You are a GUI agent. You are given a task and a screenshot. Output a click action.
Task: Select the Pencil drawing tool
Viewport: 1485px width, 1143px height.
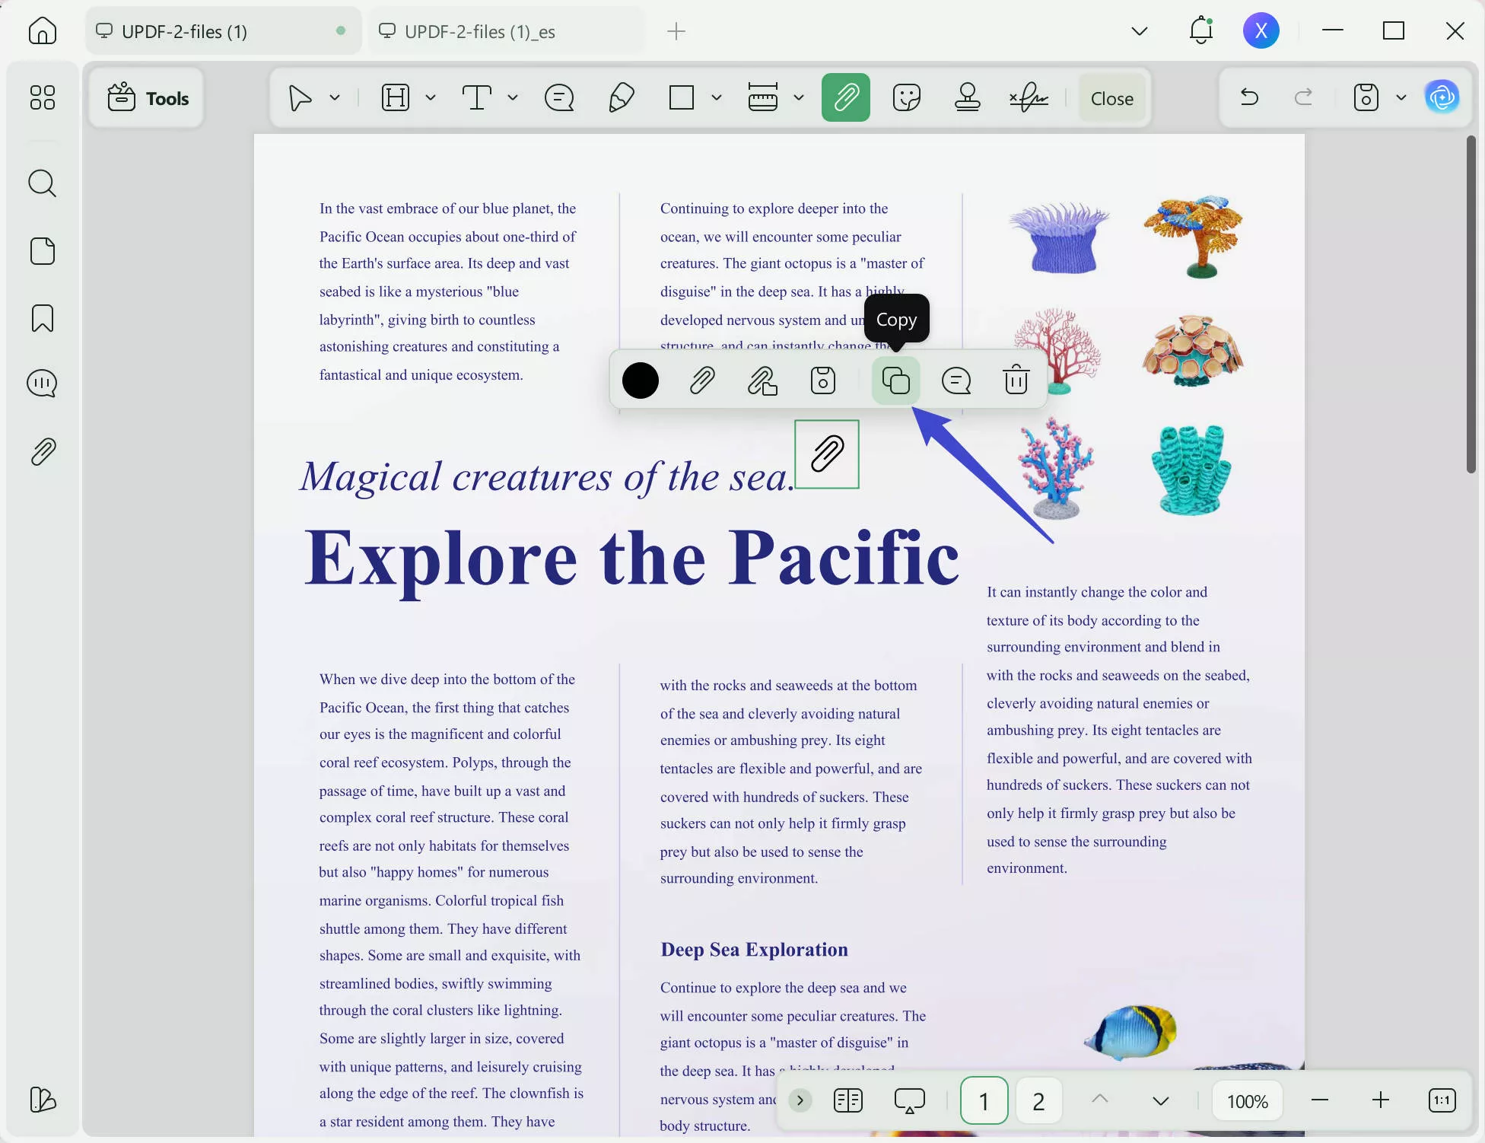[621, 97]
